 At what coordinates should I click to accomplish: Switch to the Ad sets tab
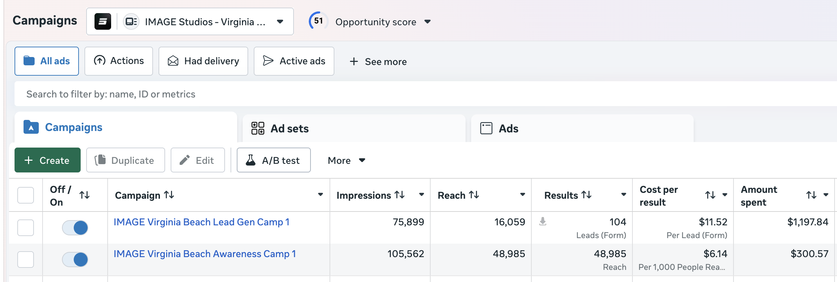[x=354, y=128]
